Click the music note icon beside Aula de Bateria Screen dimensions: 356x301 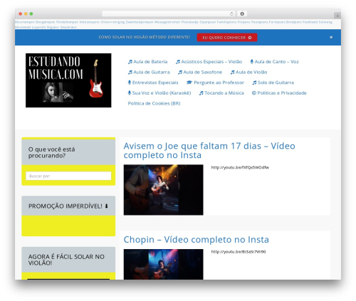pos(130,62)
